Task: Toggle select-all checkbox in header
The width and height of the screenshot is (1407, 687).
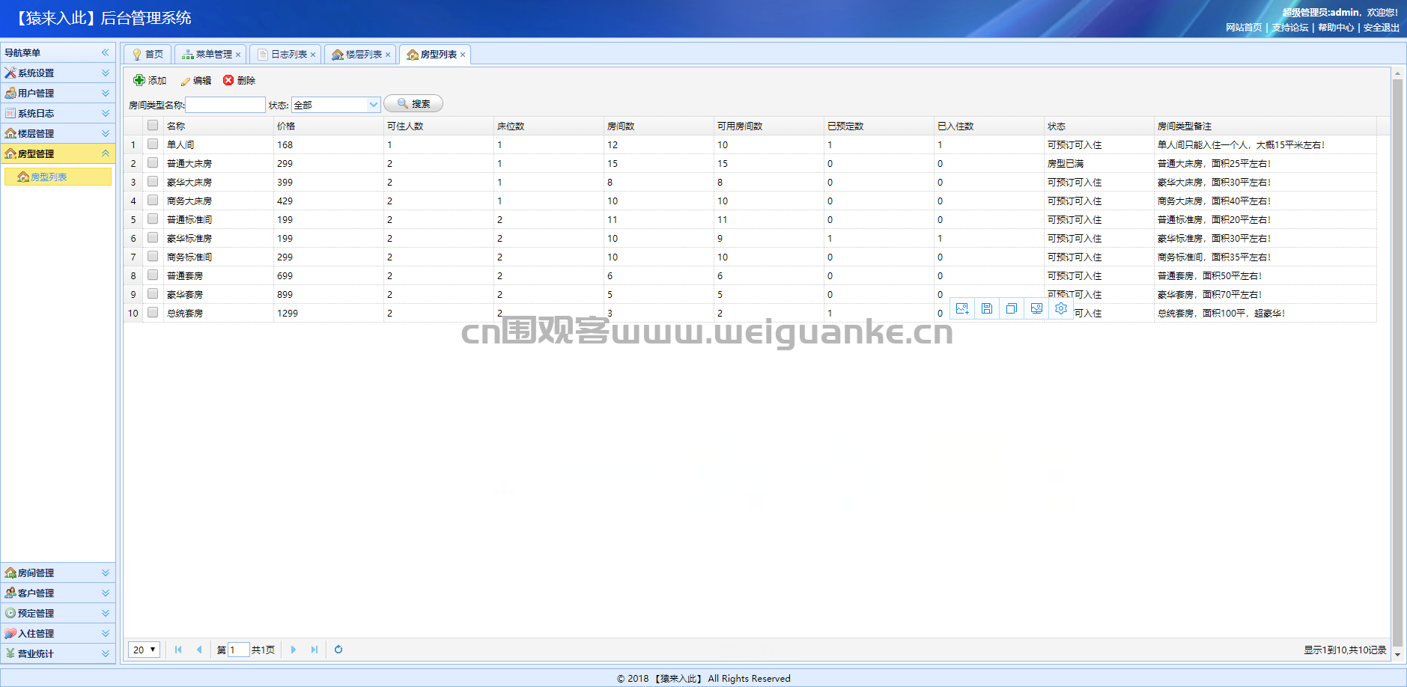Action: click(153, 125)
